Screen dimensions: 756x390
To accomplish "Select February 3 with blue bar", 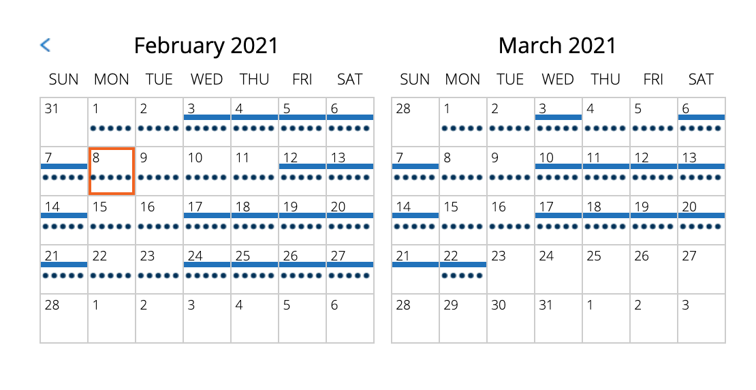I will click(207, 121).
